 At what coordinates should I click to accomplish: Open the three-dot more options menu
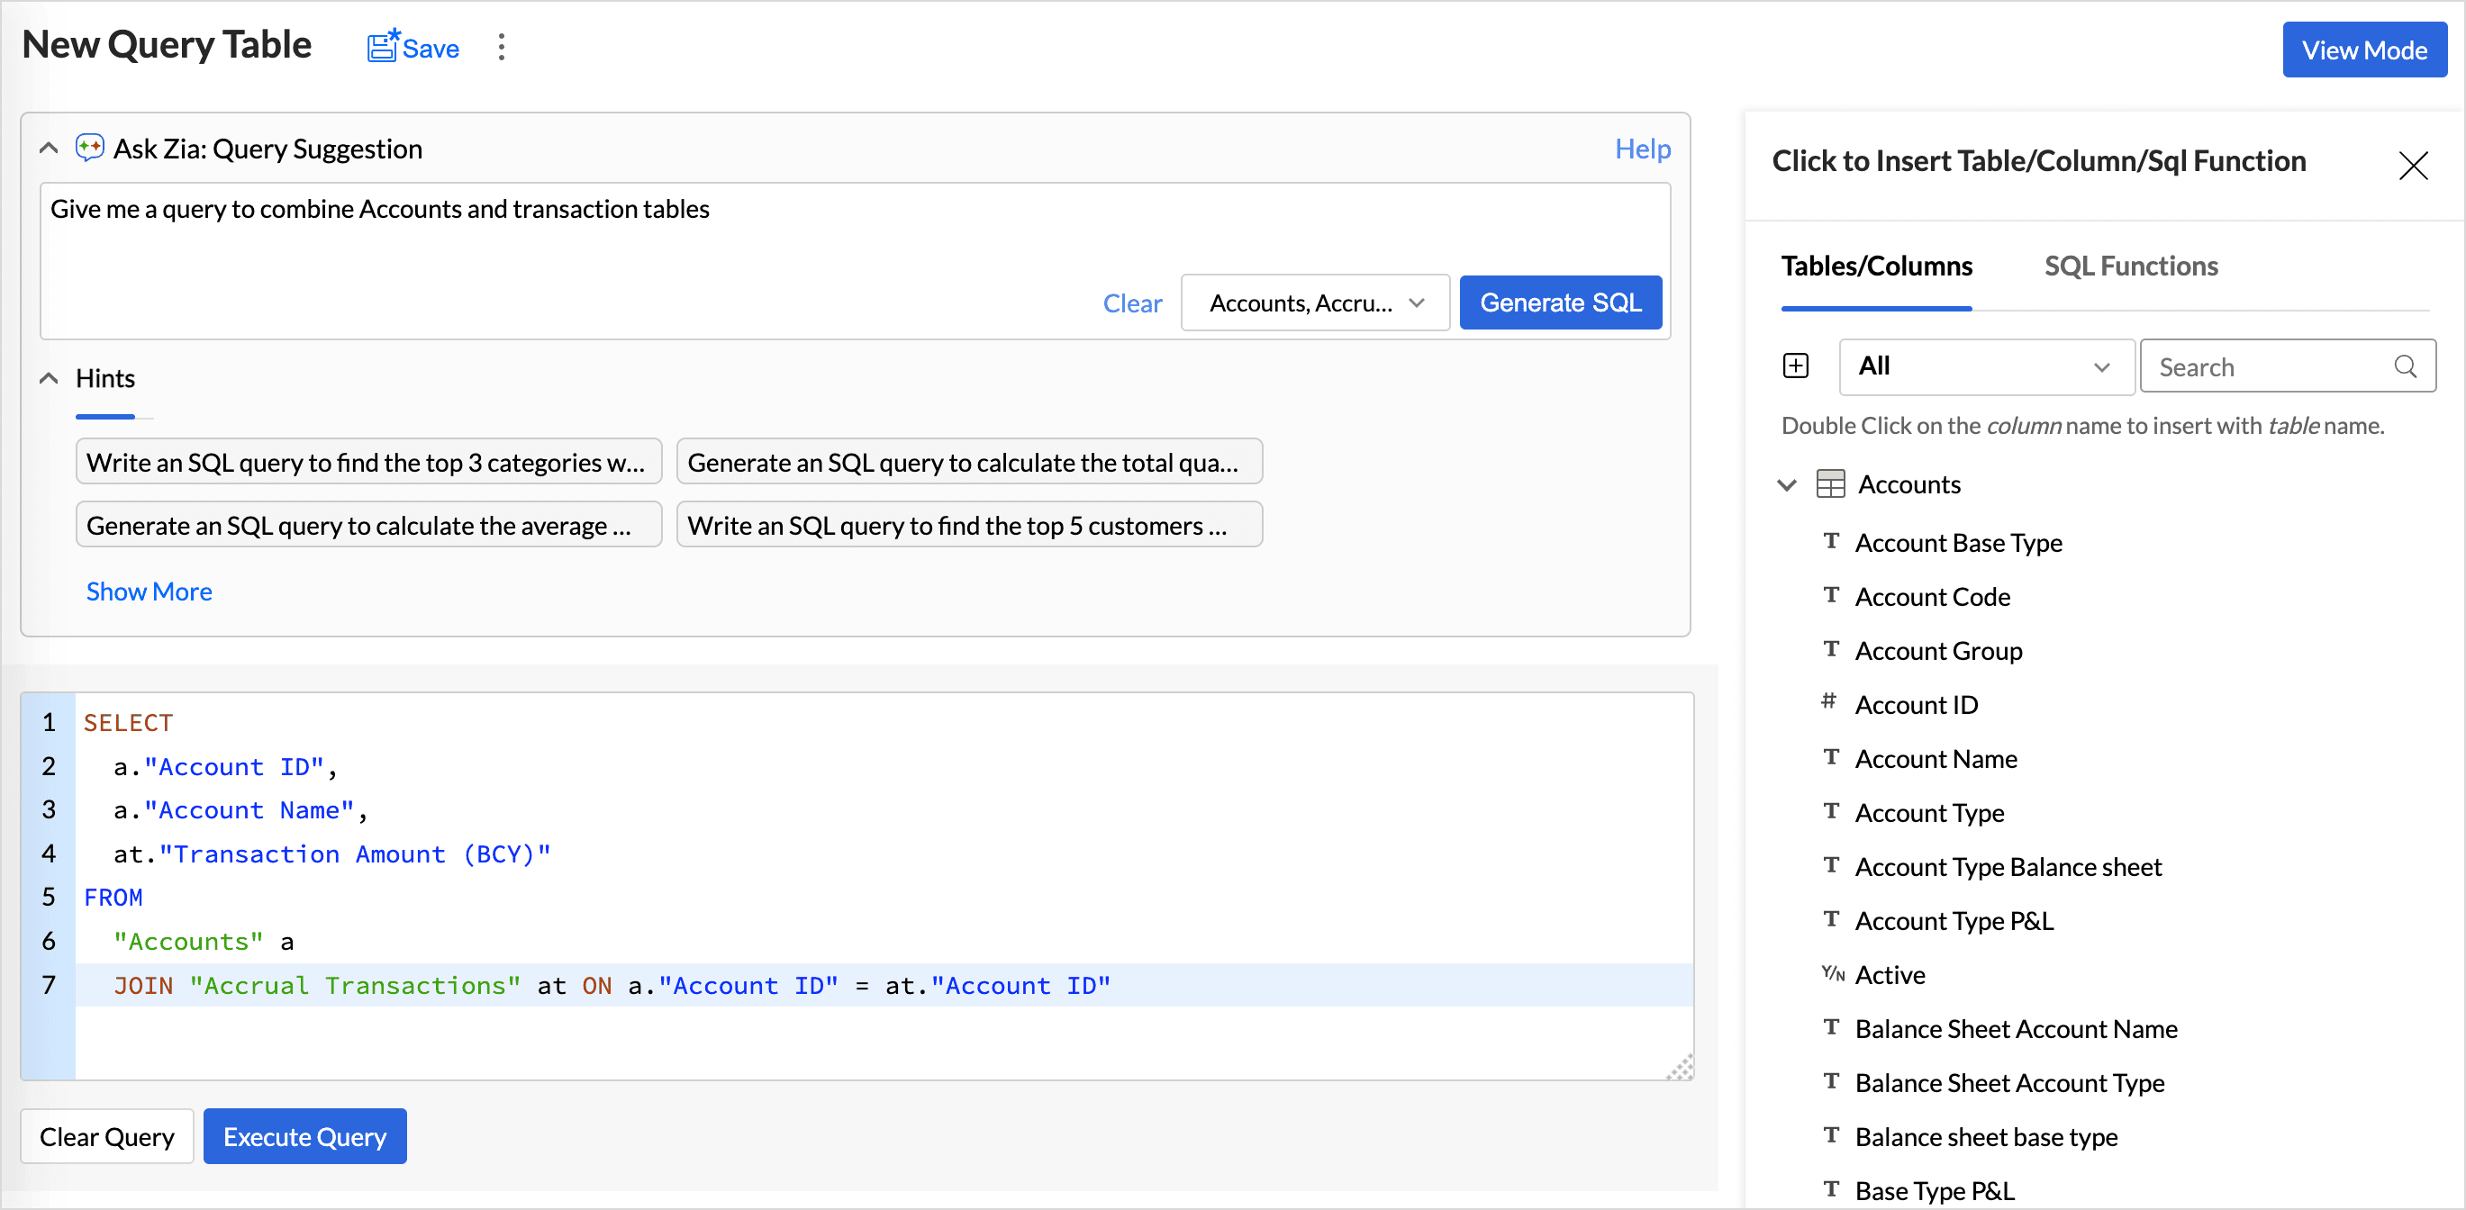click(501, 47)
